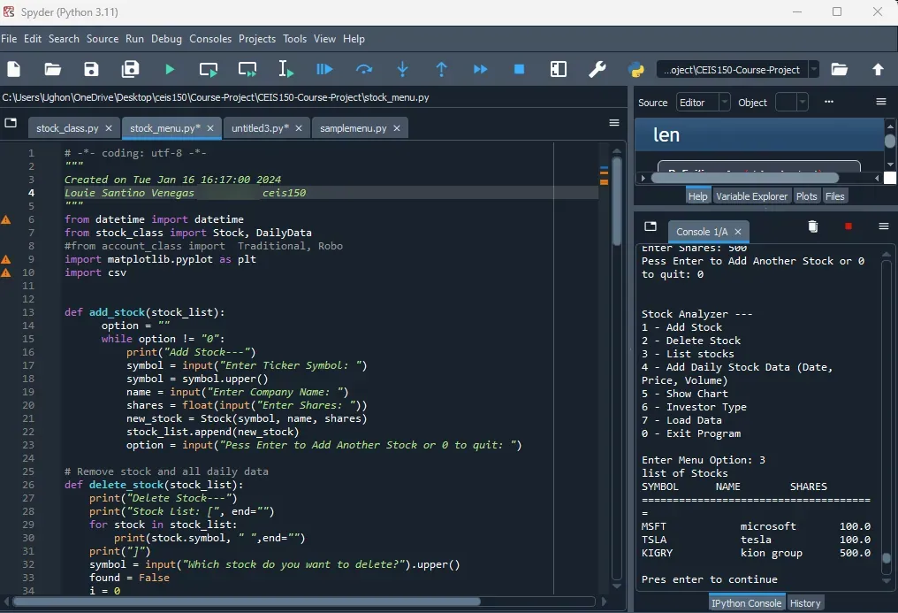Step into function debug icon
This screenshot has width=898, height=613.
[403, 69]
